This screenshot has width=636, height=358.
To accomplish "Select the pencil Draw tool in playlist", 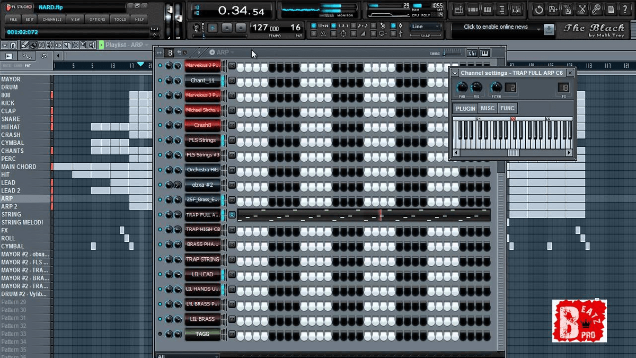I will pyautogui.click(x=25, y=45).
